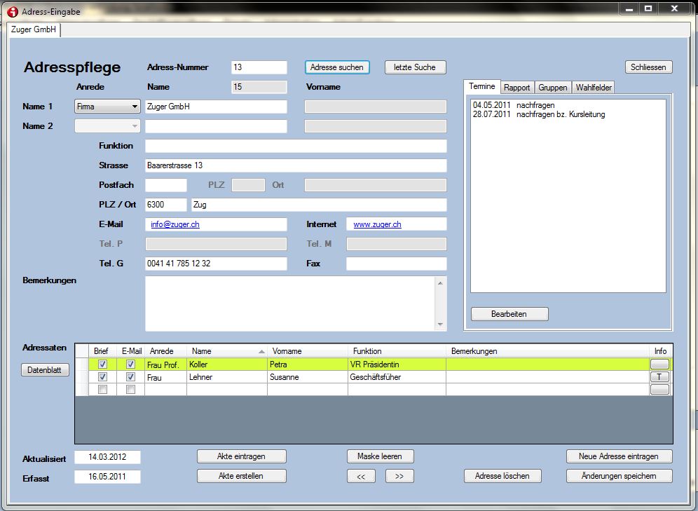Open the Gruppen tab
The height and width of the screenshot is (511, 698).
click(x=553, y=88)
